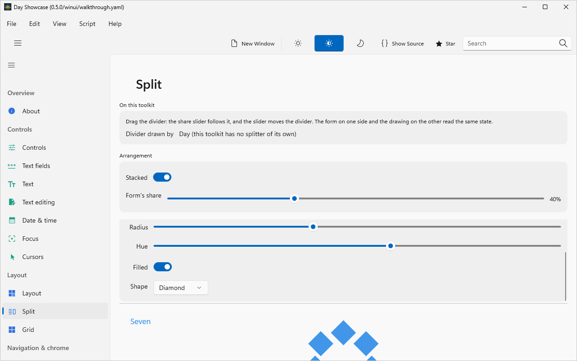
Task: Click the Seven text label
Action: [x=140, y=321]
